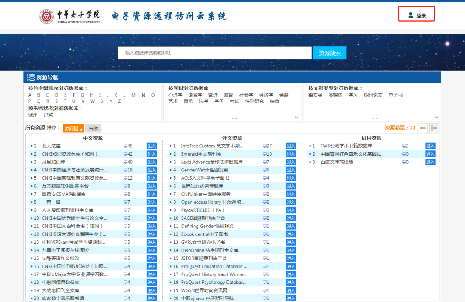The width and height of the screenshot is (465, 302).
Task: Expand the 按文献类型浏览数据库 panel chevron
Action: point(436,117)
